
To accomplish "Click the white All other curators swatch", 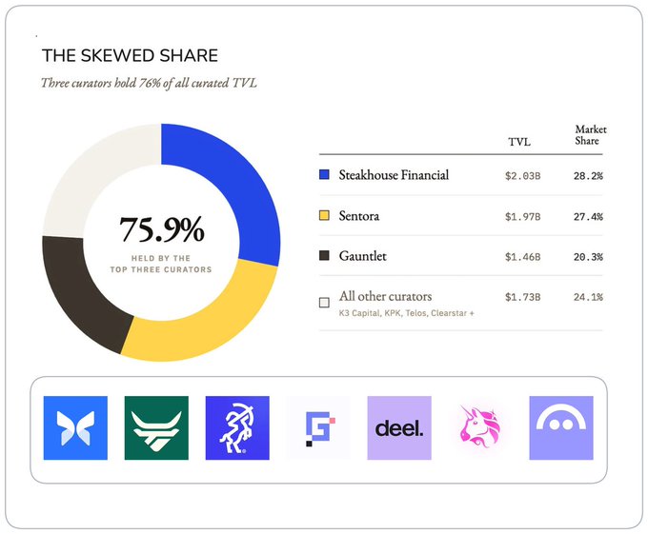I will coord(324,303).
